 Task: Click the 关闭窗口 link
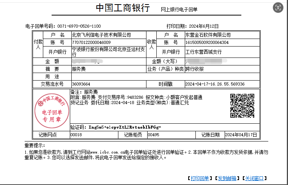pos(254,178)
